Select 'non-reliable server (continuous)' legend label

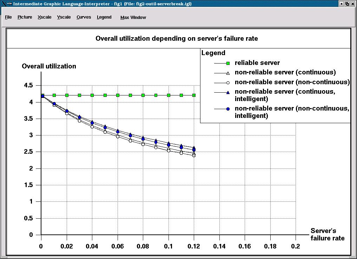pos(285,72)
